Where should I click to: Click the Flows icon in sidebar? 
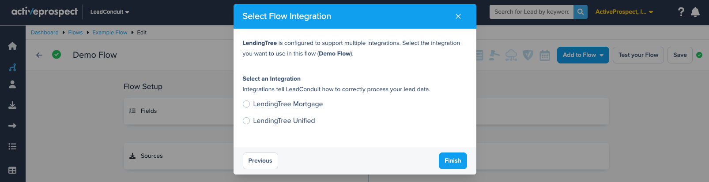pos(12,67)
